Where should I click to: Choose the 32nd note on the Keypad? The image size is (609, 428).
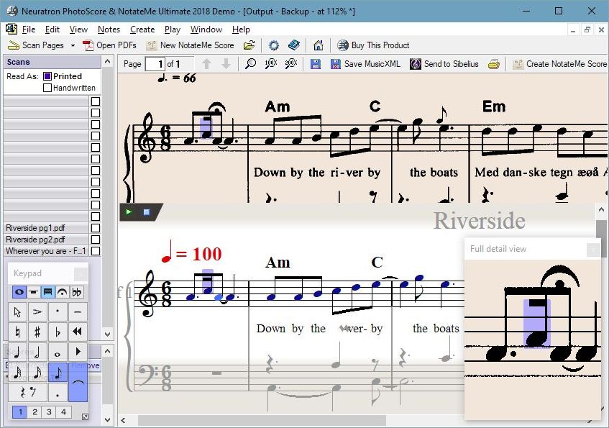tap(17, 372)
